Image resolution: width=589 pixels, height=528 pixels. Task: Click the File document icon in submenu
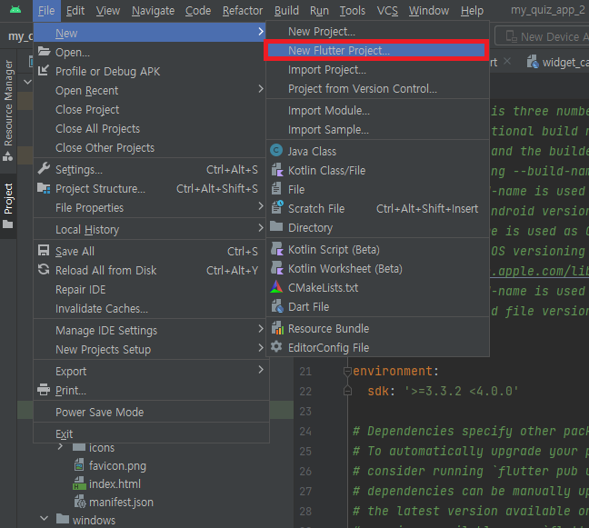(276, 188)
